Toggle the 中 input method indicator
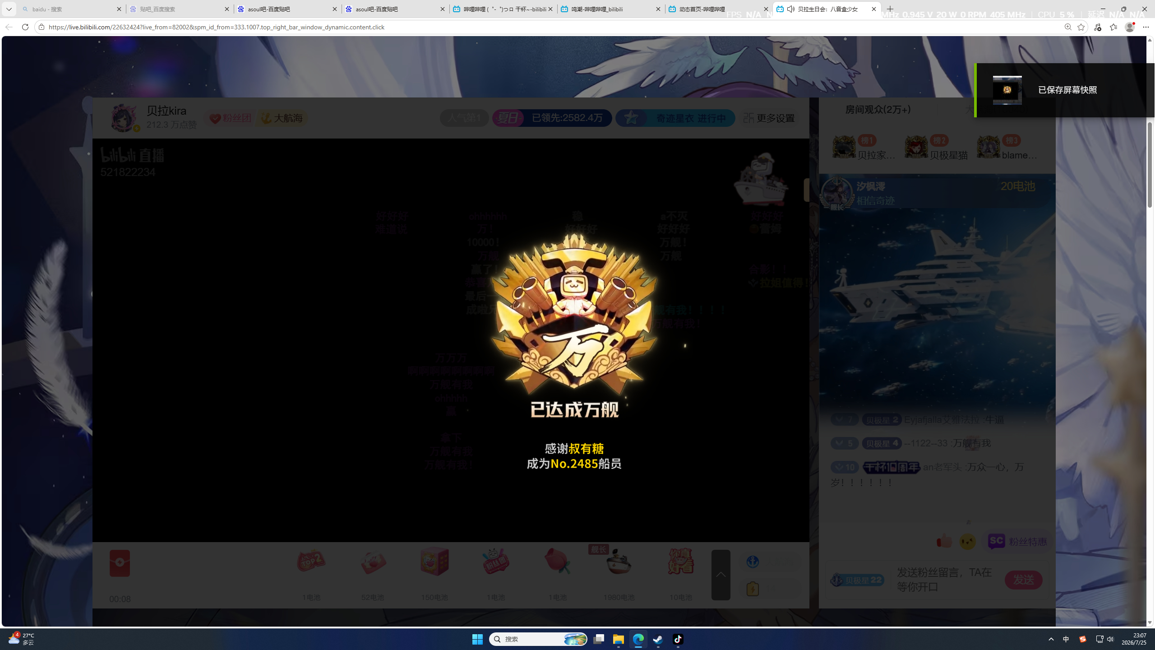This screenshot has width=1155, height=650. pos(1066,639)
